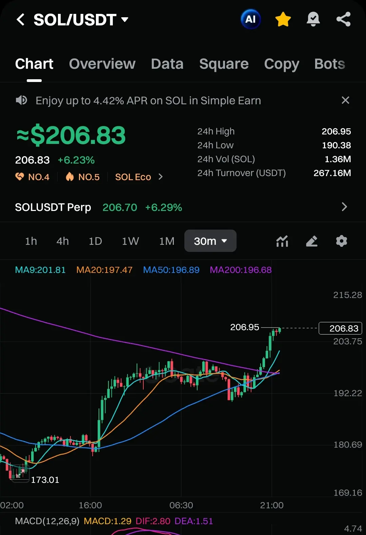This screenshot has height=535, width=366.
Task: Open the NO.5 hot ranking tag
Action: point(83,177)
